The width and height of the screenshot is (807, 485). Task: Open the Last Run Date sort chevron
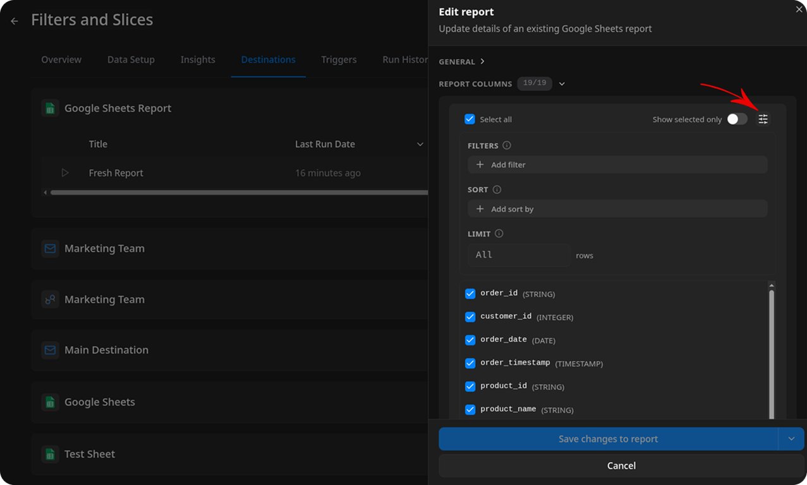(x=420, y=145)
